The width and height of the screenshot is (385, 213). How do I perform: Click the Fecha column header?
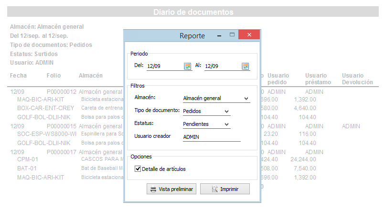[19, 76]
